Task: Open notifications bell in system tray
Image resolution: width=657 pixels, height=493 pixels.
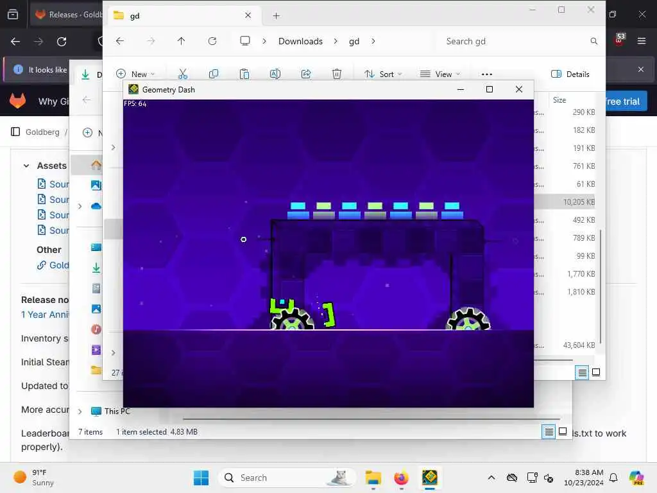Action: coord(613,478)
